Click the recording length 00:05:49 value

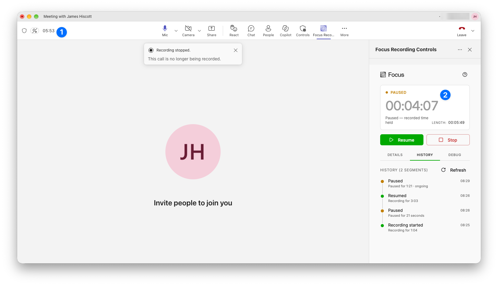(456, 122)
